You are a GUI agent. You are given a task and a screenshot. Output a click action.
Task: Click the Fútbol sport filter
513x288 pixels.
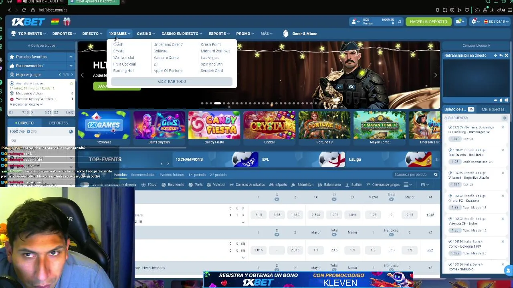click(x=149, y=185)
